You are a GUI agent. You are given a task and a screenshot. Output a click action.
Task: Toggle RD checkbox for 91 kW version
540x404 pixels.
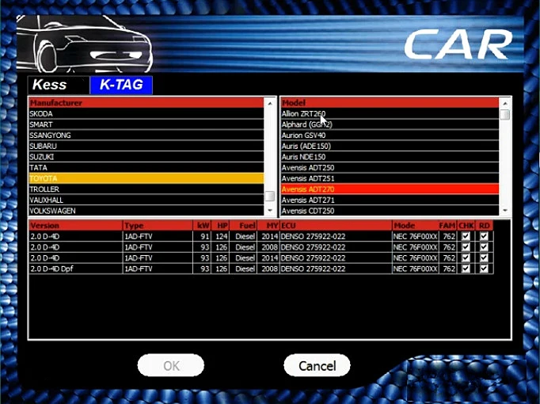coord(484,236)
